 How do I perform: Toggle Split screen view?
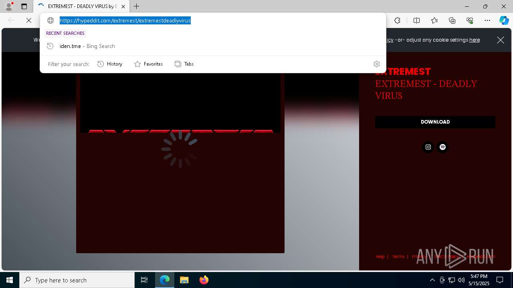coord(416,20)
